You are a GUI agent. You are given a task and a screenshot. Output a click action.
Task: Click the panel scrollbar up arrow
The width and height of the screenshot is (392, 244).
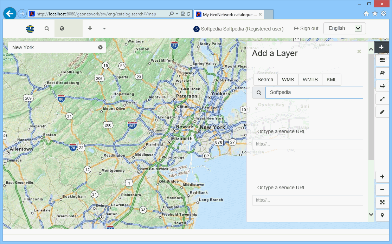click(x=371, y=49)
